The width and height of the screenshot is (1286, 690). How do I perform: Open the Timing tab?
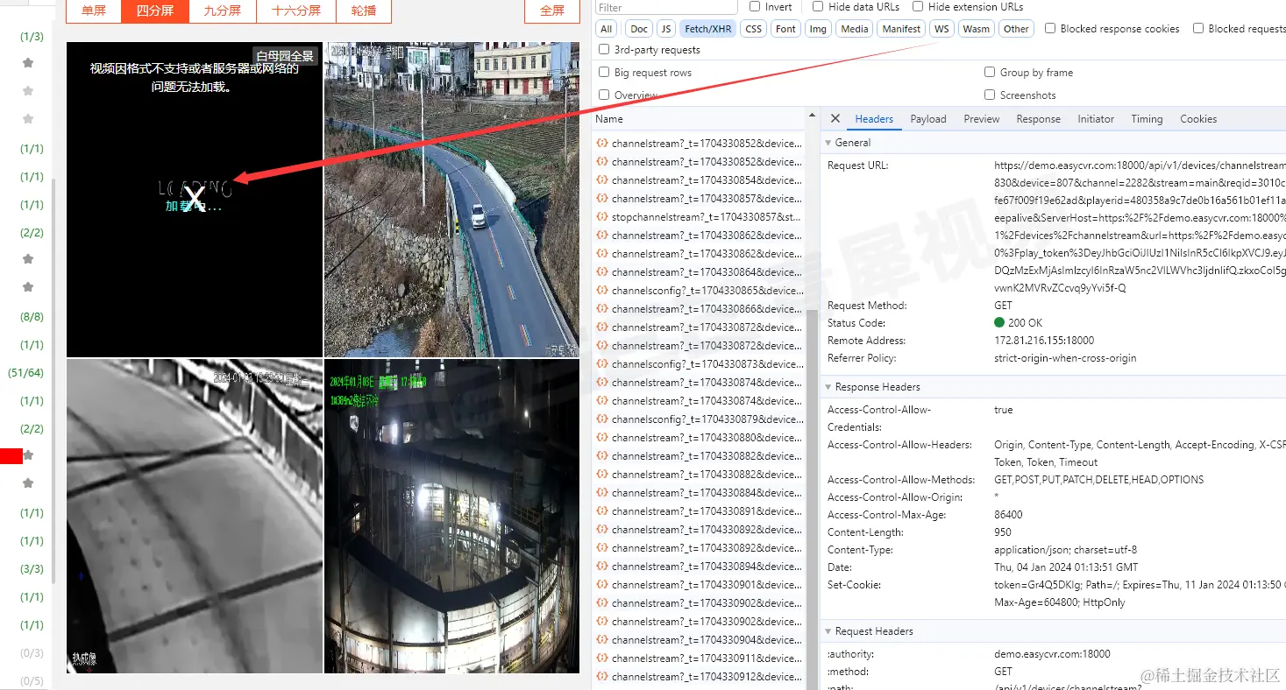coord(1147,119)
